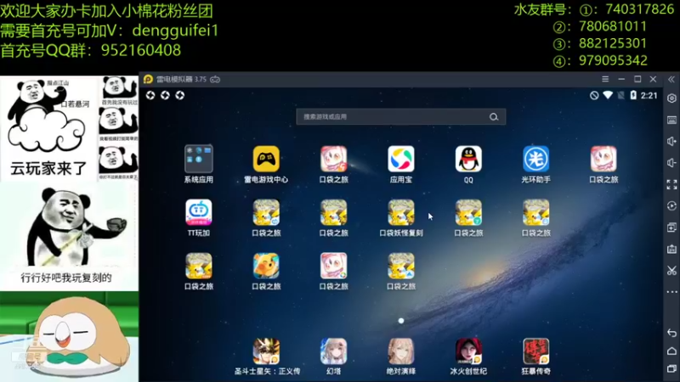Launch TT玩加 app
Viewport: 680px width, 382px height.
coord(199,212)
